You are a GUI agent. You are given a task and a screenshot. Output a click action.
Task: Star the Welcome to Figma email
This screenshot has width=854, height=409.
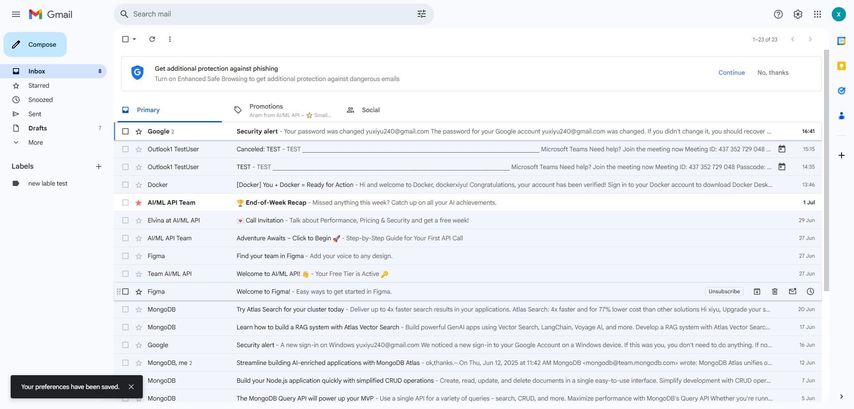click(139, 292)
